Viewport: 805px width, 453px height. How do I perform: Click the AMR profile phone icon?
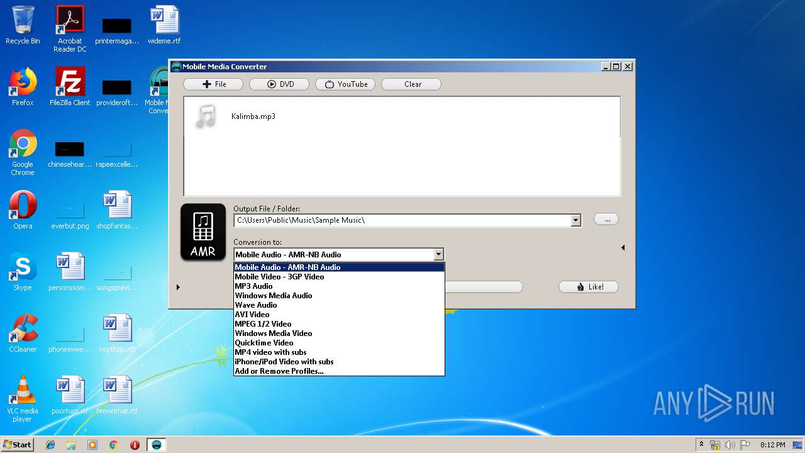click(203, 232)
